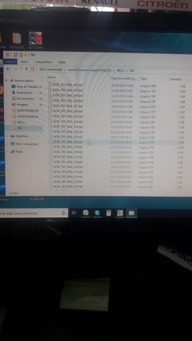Viewport: 192px width, 341px height.
Task: Select file ACBr_TEF_DIAL_020.tef
Action: 68,142
